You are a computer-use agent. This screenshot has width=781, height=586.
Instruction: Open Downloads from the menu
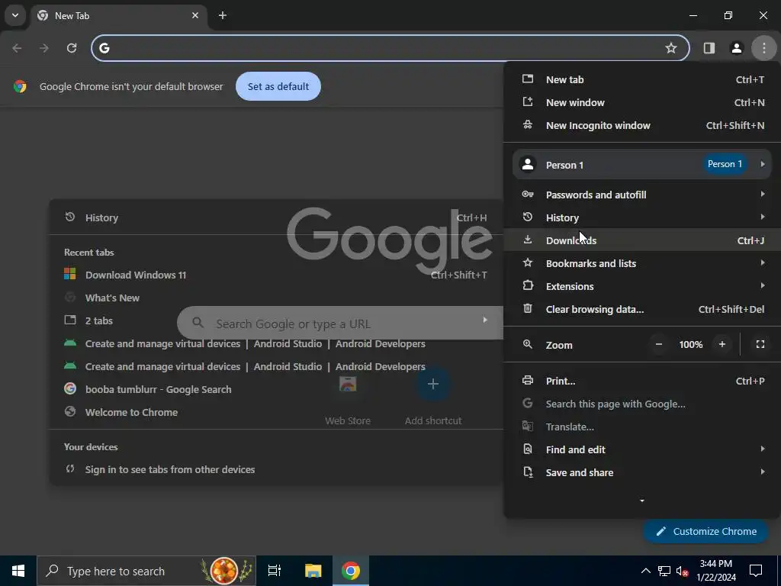point(642,240)
